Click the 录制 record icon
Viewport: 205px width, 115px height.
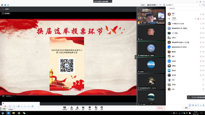coord(89,108)
